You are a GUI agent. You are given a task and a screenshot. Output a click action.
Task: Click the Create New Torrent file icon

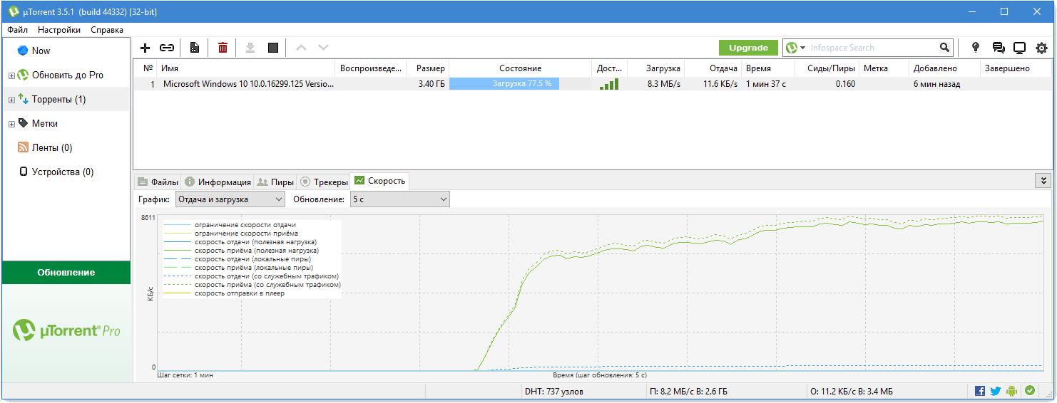tap(194, 48)
